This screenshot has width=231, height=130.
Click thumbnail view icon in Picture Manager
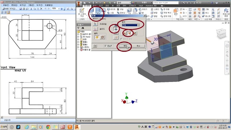2,13
